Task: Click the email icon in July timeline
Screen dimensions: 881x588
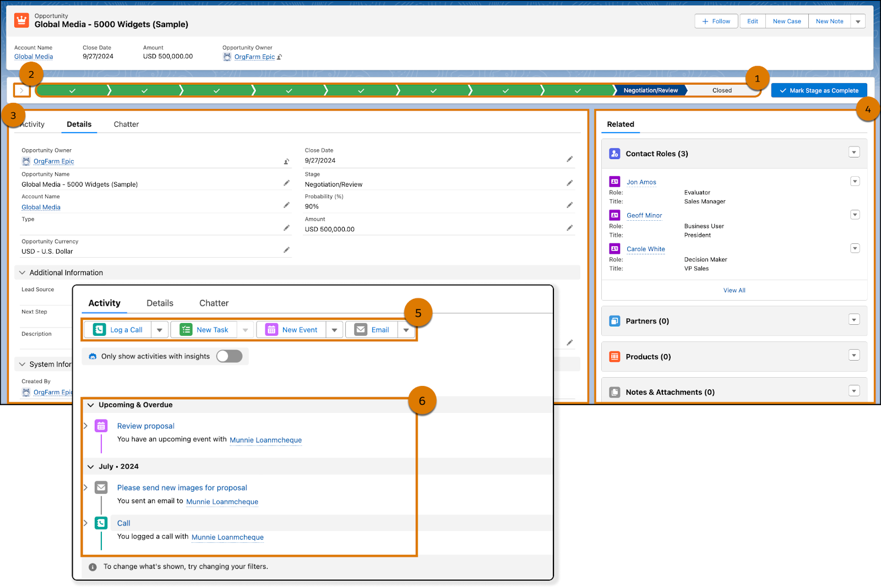Action: coord(101,487)
